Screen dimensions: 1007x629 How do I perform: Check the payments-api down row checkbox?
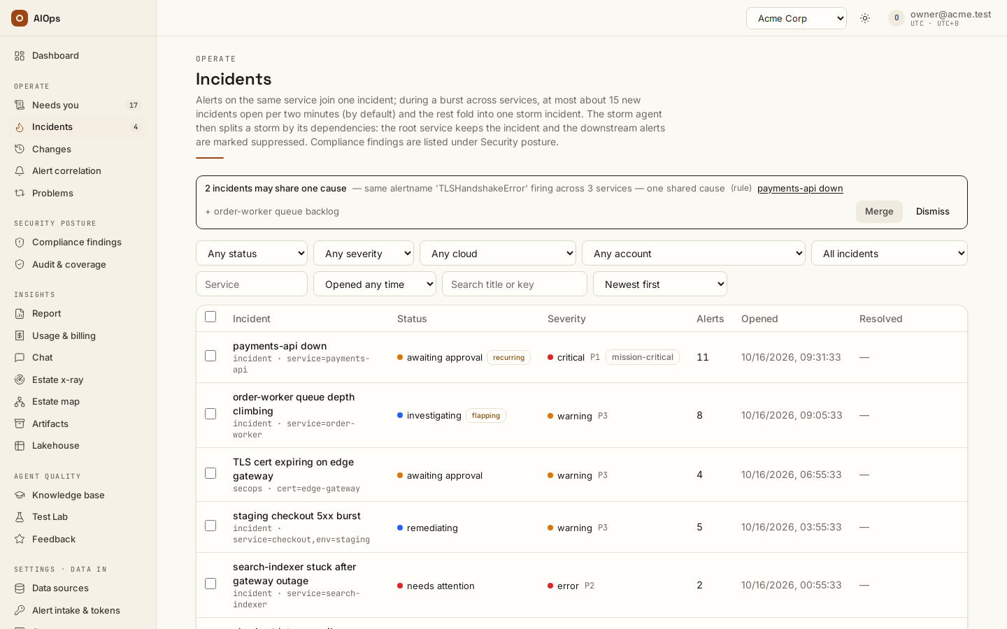pos(210,356)
